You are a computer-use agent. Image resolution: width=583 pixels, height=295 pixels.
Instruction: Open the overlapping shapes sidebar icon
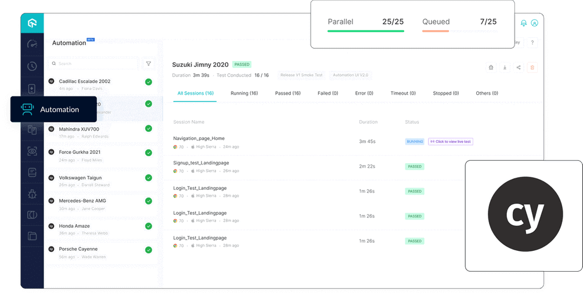[x=33, y=215]
